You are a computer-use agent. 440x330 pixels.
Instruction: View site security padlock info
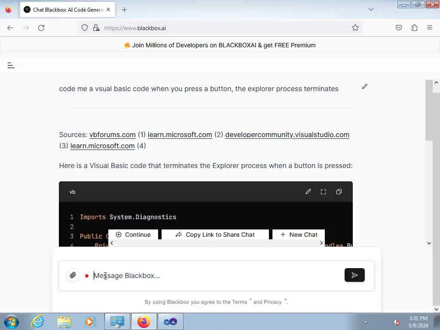(x=96, y=28)
